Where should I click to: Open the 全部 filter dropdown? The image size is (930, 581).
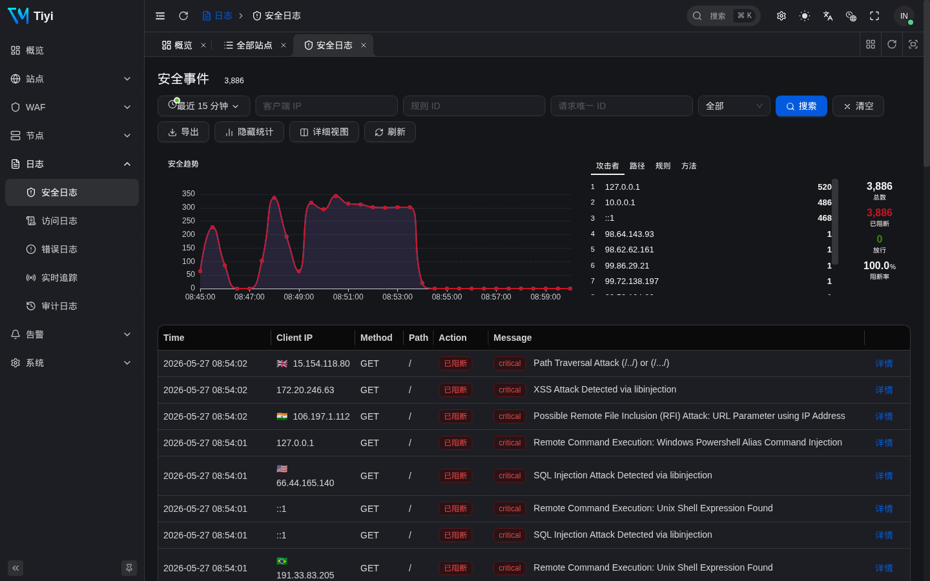tap(734, 106)
